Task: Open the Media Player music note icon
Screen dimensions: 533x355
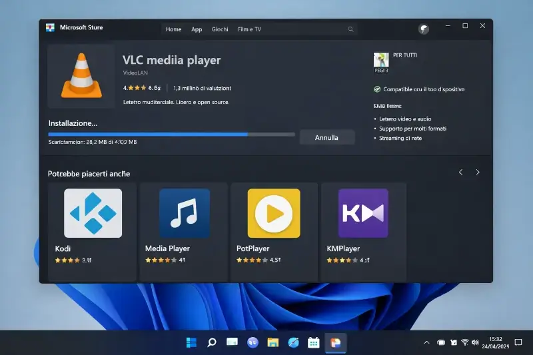Action: point(185,213)
